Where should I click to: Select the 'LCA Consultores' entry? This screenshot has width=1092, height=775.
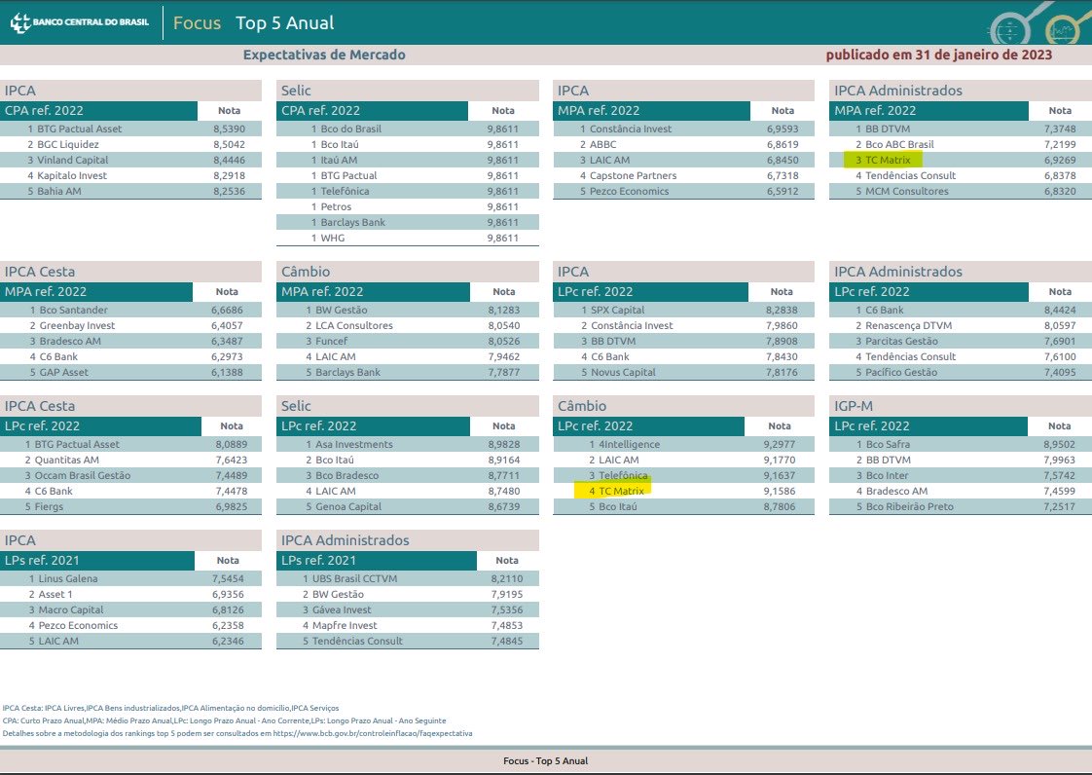354,325
